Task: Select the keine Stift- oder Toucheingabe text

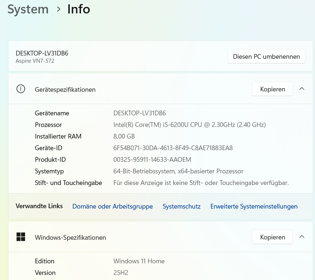Action: pyautogui.click(x=201, y=183)
